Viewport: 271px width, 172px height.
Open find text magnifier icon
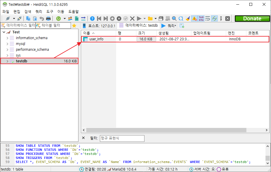(174, 19)
